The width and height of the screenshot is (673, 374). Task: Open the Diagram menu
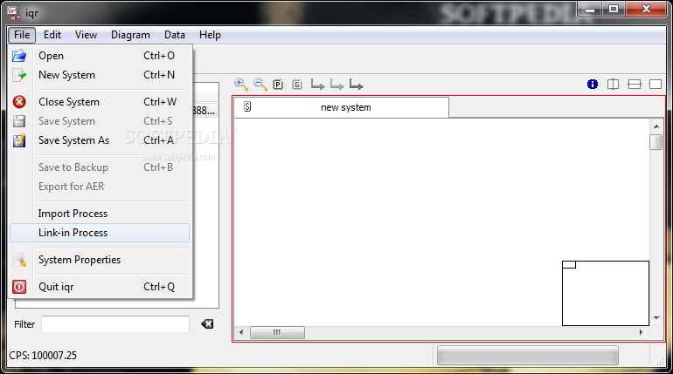130,35
